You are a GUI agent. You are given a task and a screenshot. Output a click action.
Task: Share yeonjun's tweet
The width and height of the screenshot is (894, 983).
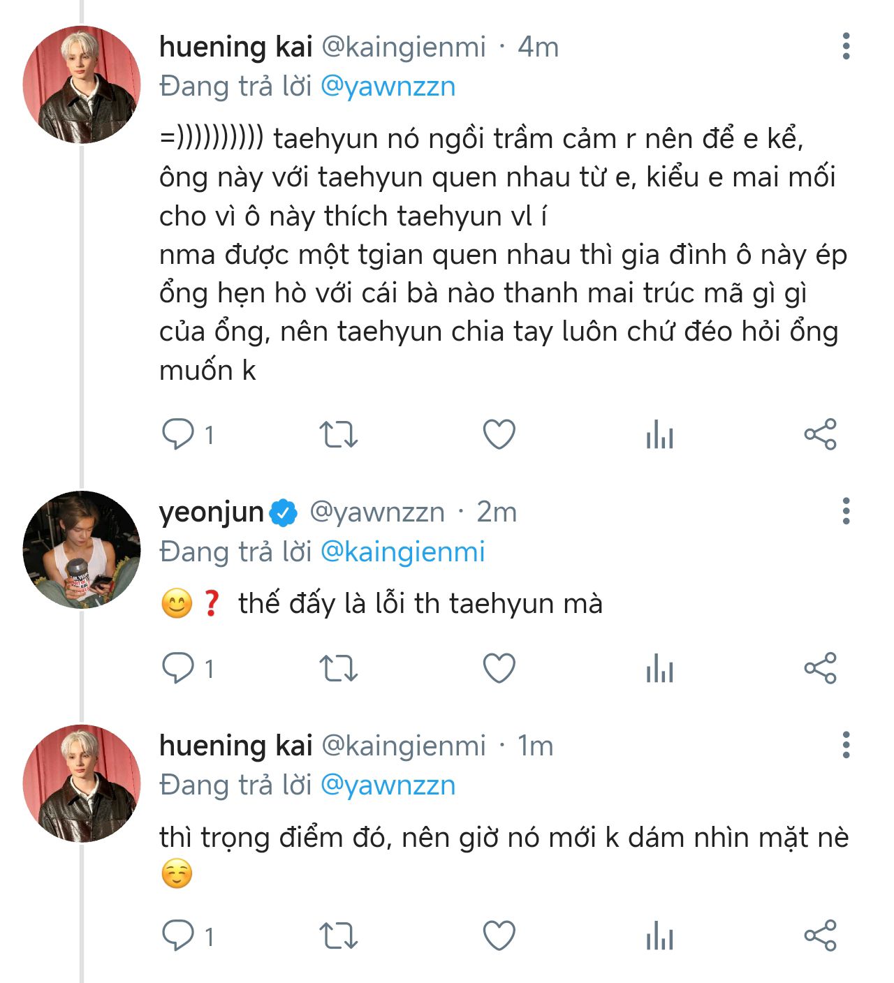pyautogui.click(x=820, y=668)
